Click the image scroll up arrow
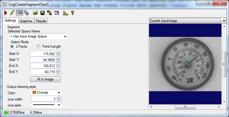The width and height of the screenshot is (229, 117). pos(224,26)
